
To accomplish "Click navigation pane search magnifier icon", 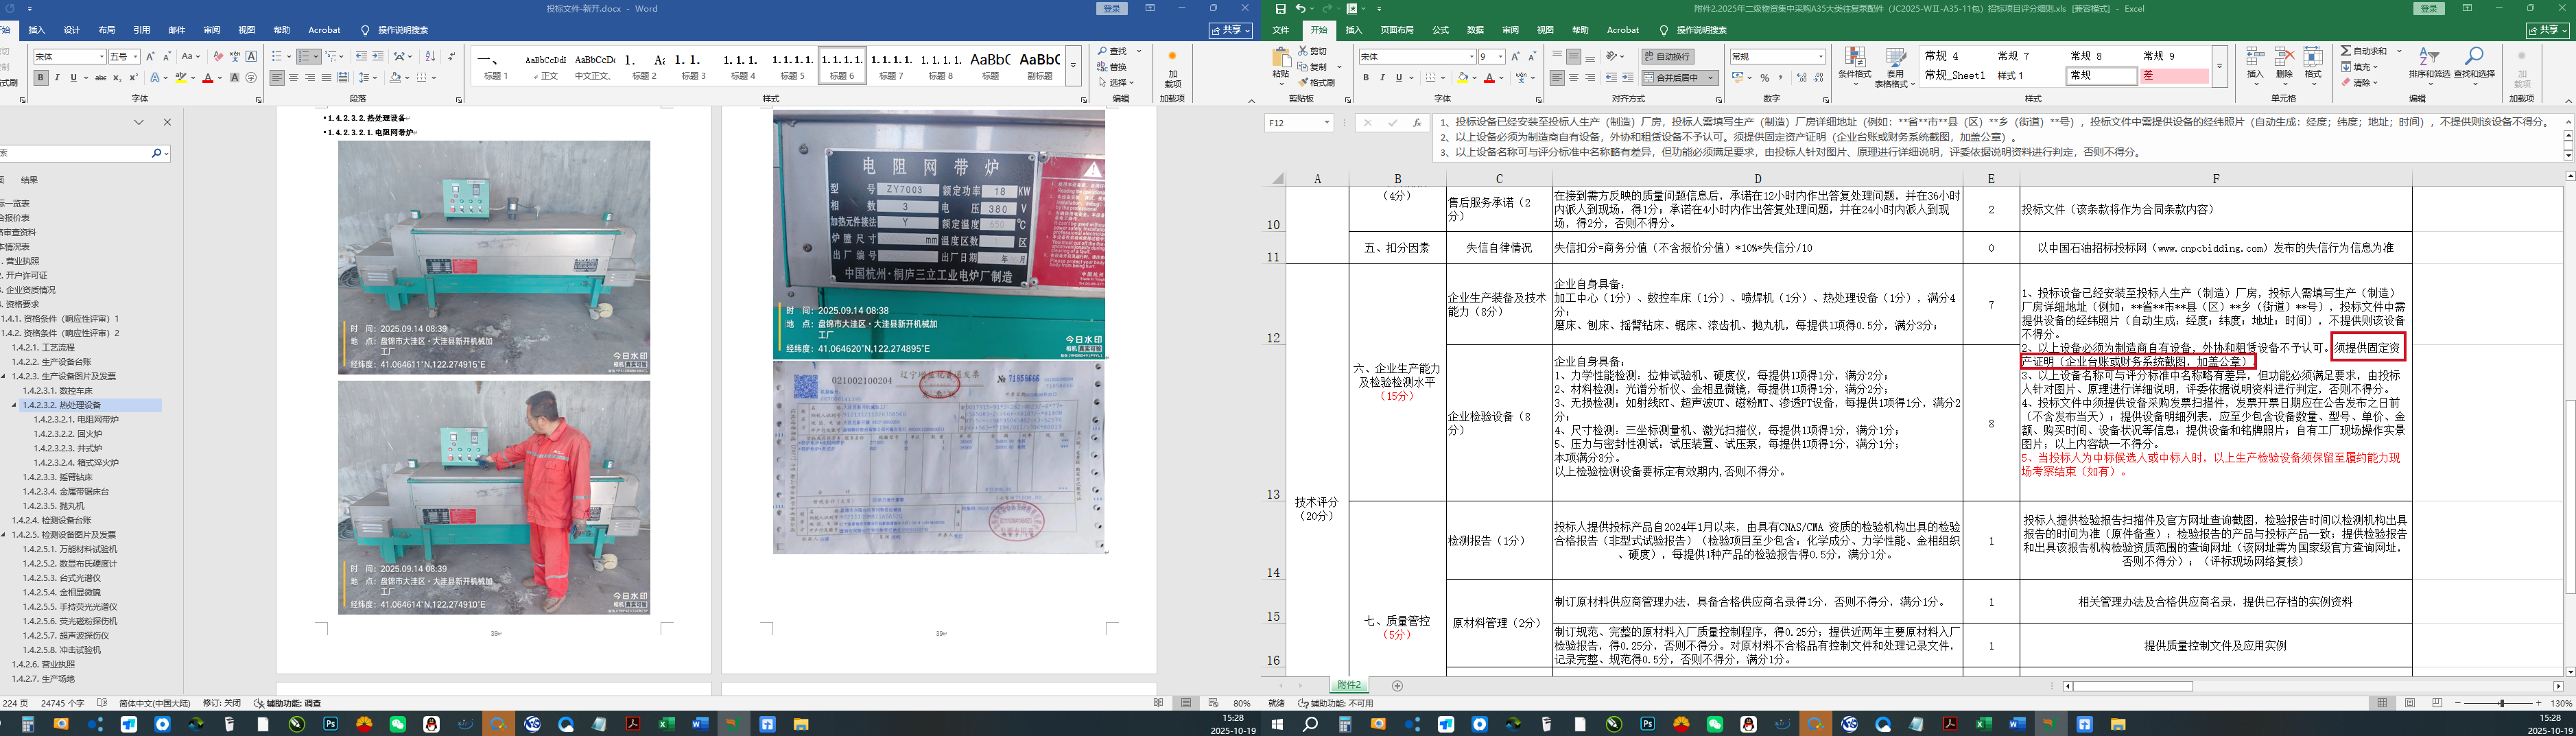I will tap(157, 154).
